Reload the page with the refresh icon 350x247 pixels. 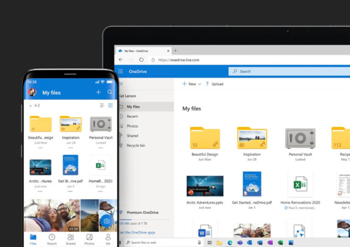coord(141,60)
